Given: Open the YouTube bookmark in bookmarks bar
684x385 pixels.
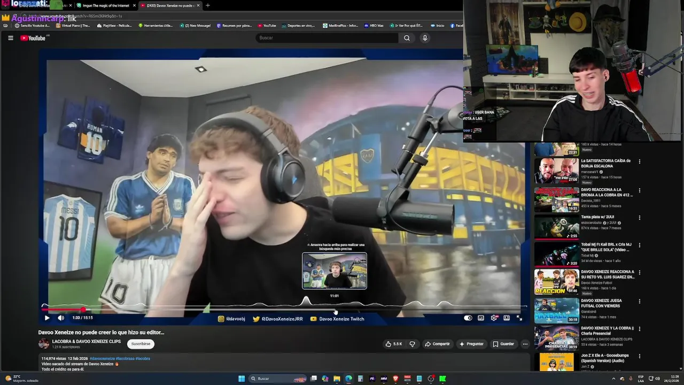Looking at the screenshot, I should 267,25.
